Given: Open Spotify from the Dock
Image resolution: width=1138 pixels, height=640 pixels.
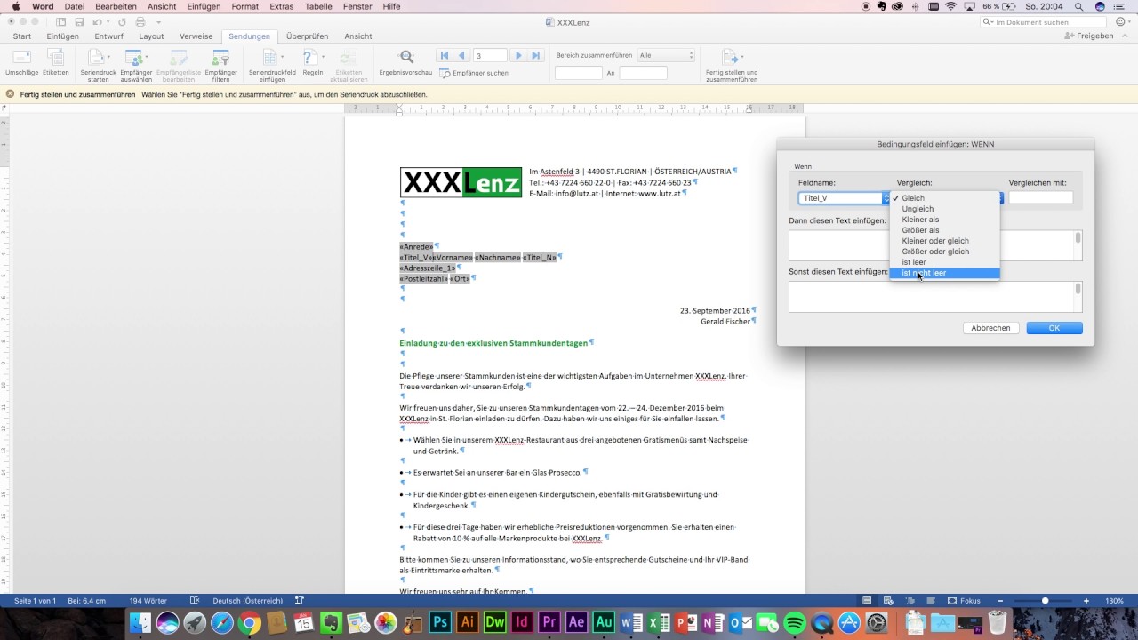Looking at the screenshot, I should point(796,622).
